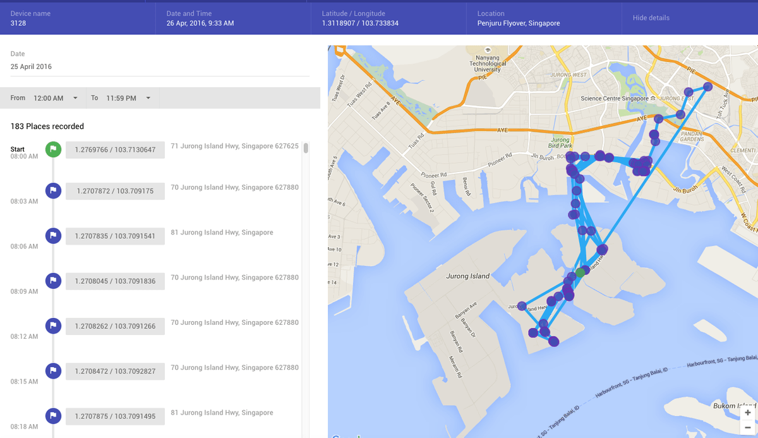The height and width of the screenshot is (438, 758).
Task: Click the flag icon for the 08:06 AM entry
Action: click(x=53, y=236)
